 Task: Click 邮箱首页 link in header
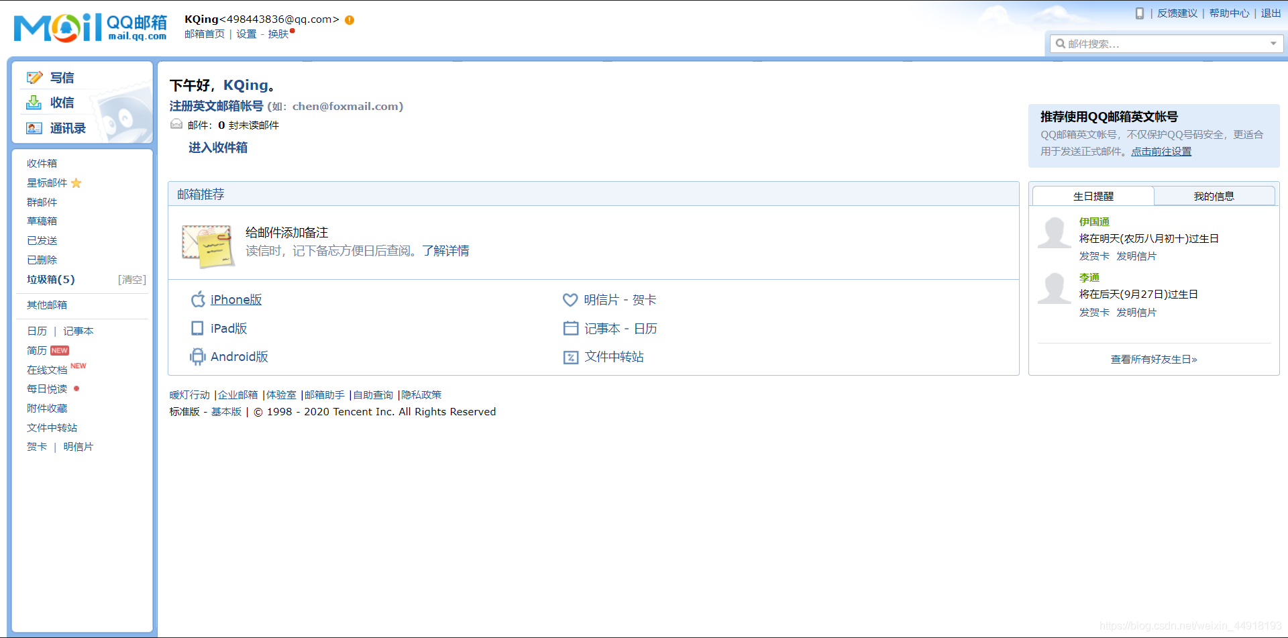tap(205, 34)
